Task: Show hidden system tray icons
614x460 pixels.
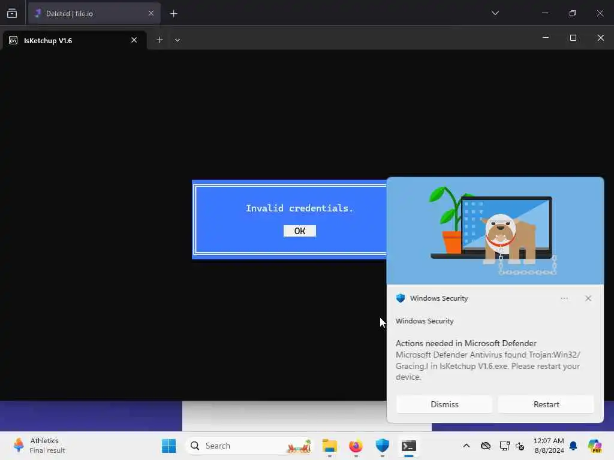Action: (466, 446)
